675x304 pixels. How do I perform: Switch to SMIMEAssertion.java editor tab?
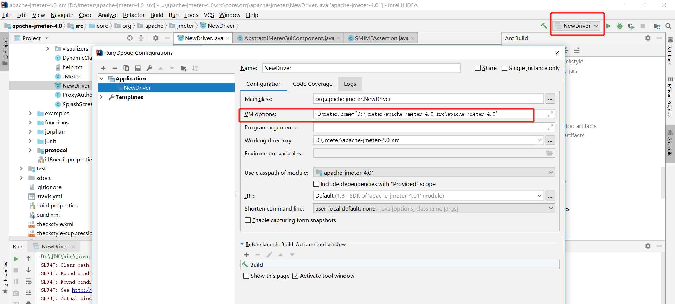click(x=381, y=38)
